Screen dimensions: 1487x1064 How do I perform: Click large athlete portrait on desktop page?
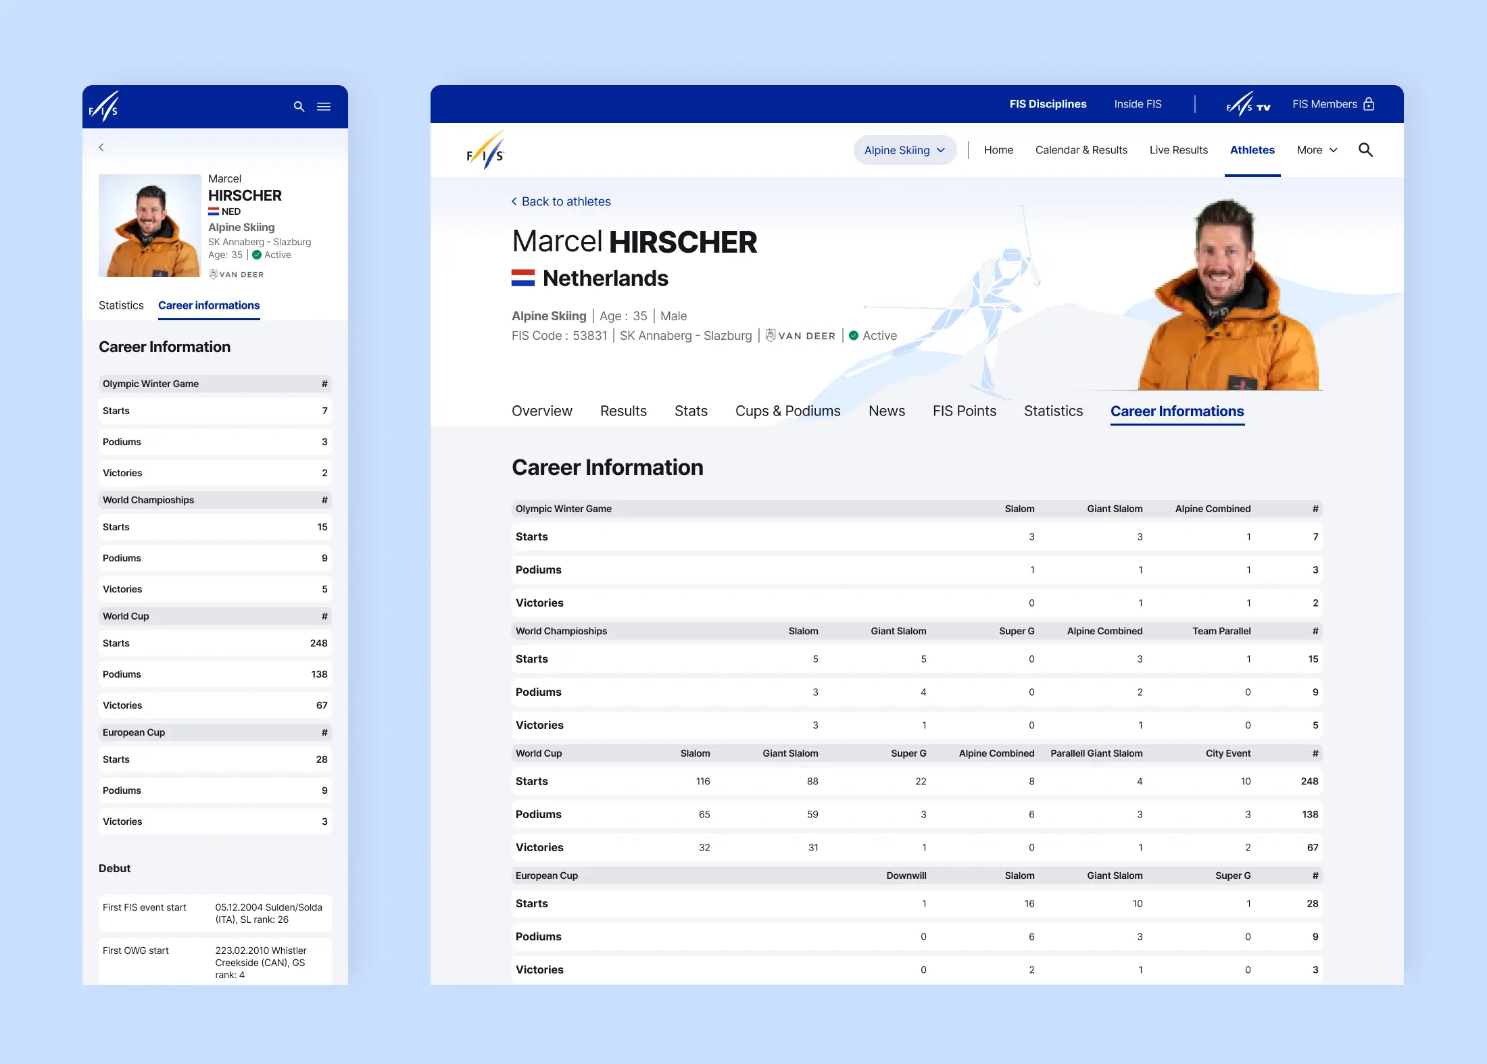click(x=1229, y=294)
